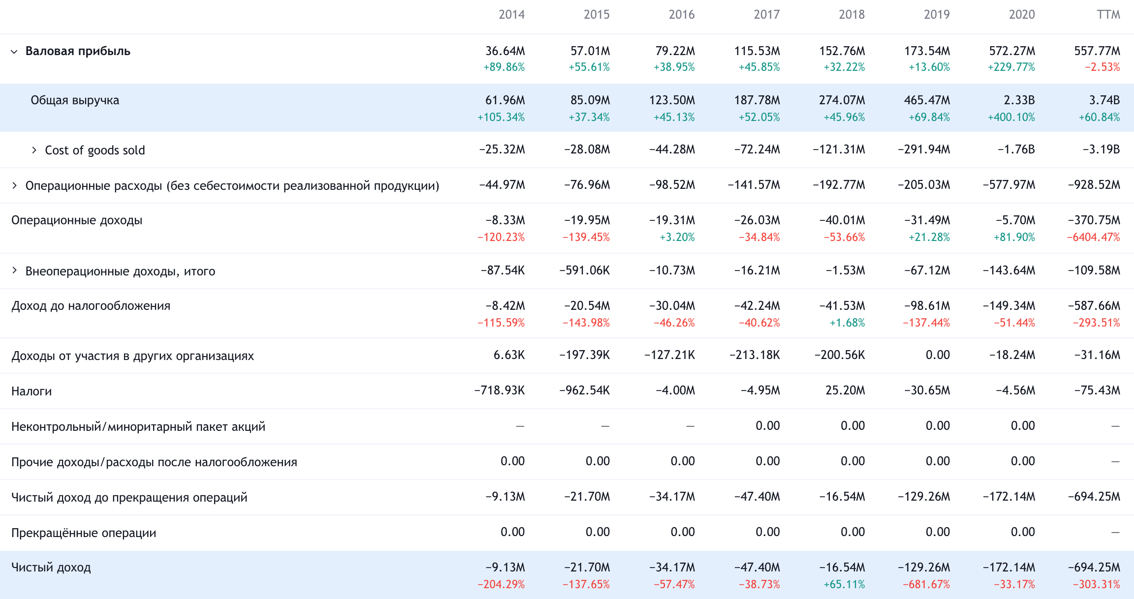1134x599 pixels.
Task: Click revenue growth +400.10%
Action: 1011,118
